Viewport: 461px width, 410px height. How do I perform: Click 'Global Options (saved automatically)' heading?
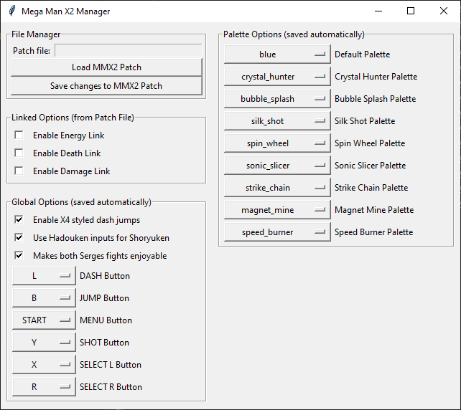(x=81, y=202)
